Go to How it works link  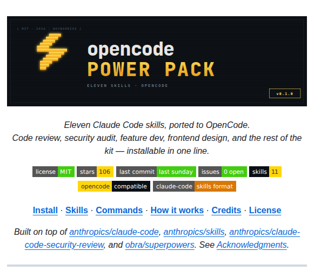(x=177, y=211)
